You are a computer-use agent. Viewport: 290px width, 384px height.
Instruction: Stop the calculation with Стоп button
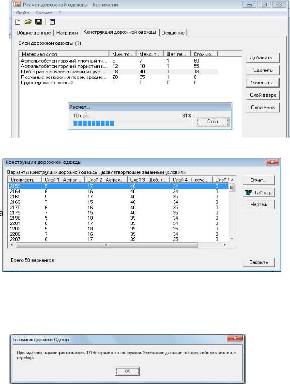[x=213, y=121]
